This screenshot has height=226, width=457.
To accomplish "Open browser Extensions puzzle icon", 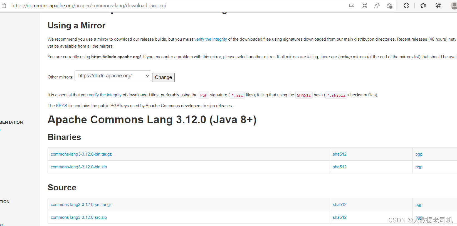I will (x=406, y=6).
